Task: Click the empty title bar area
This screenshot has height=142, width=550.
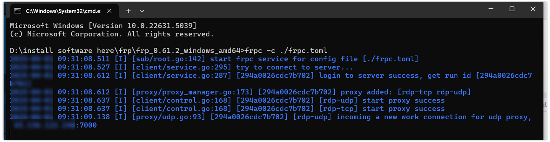Action: click(303, 10)
